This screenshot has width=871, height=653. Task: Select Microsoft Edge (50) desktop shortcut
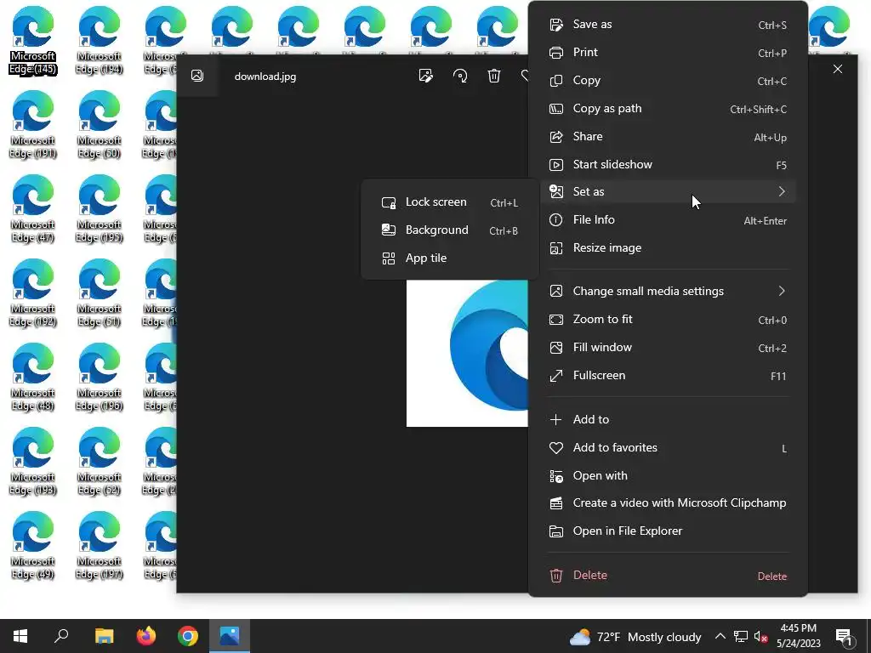click(100, 124)
